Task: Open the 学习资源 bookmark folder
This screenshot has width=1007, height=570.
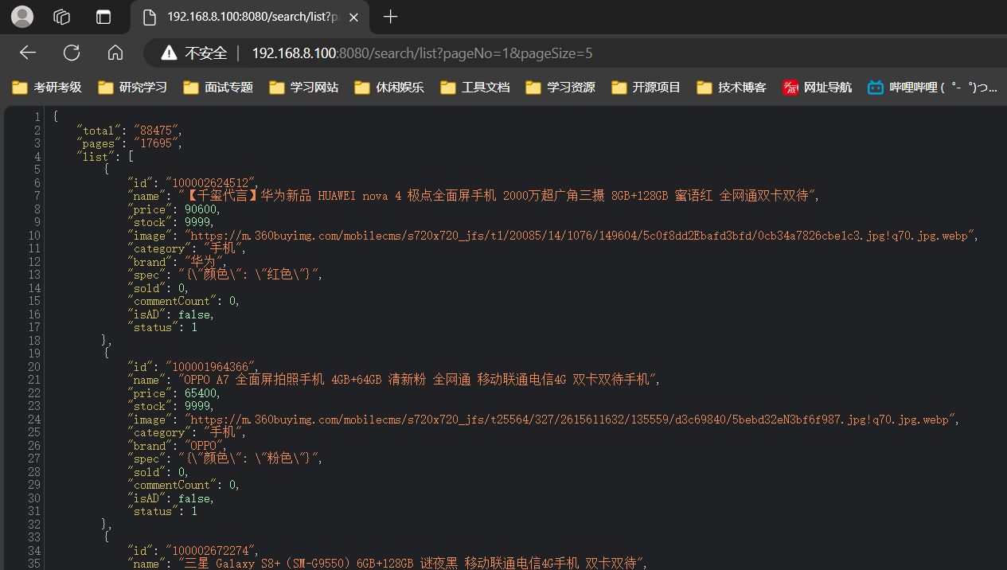Action: [x=560, y=88]
